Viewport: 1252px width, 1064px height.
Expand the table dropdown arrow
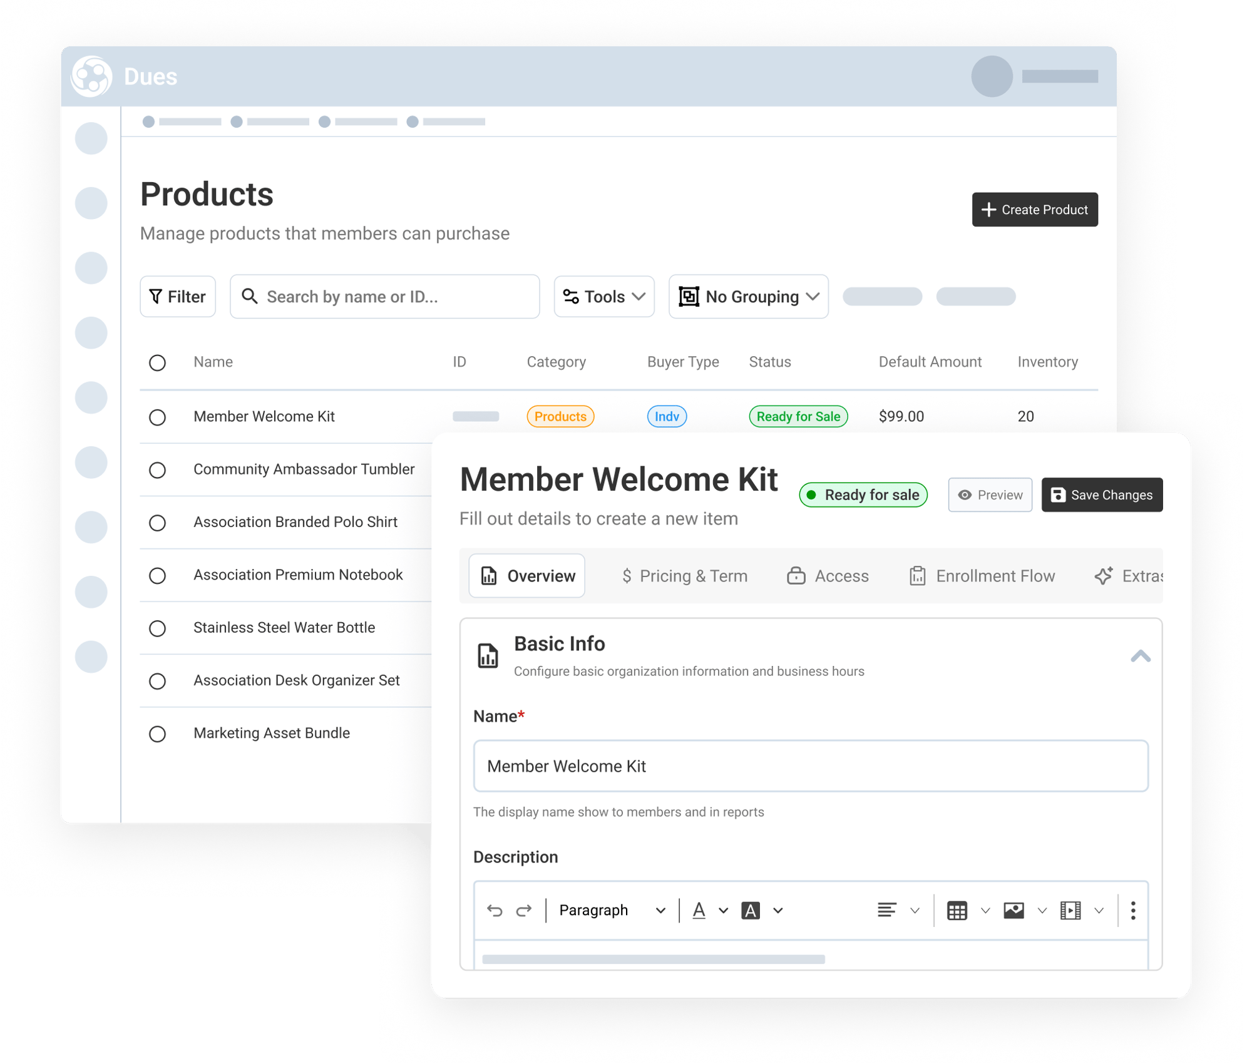pyautogui.click(x=985, y=911)
